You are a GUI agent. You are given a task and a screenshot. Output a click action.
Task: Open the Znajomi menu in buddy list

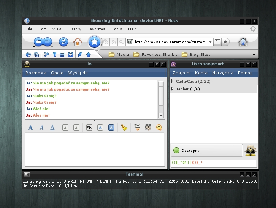(181, 73)
